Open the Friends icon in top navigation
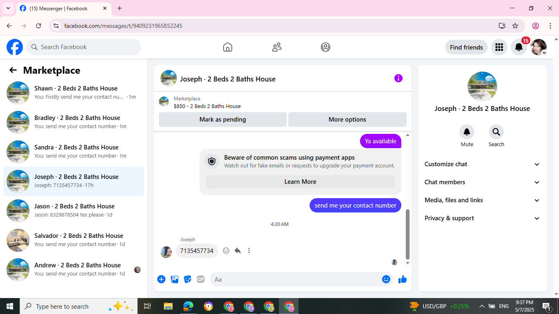 click(277, 47)
